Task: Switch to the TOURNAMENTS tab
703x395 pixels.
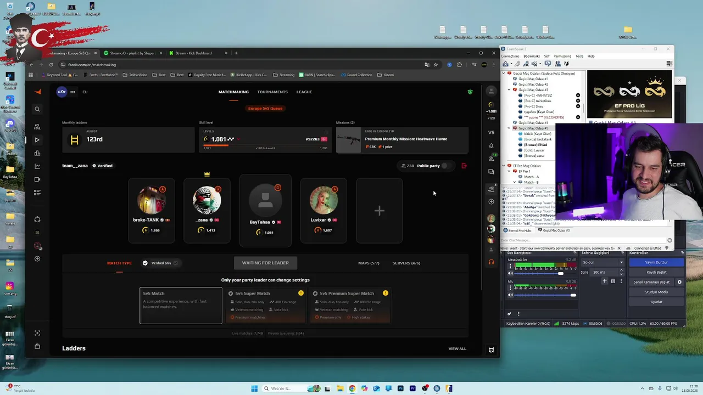Action: point(272,92)
